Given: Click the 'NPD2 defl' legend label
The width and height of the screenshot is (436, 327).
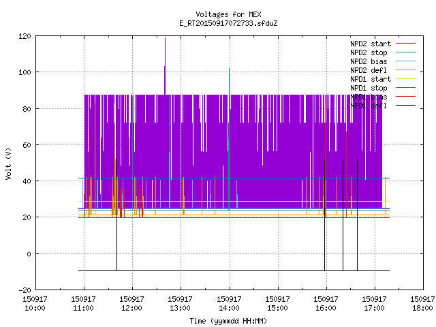Looking at the screenshot, I should [369, 70].
